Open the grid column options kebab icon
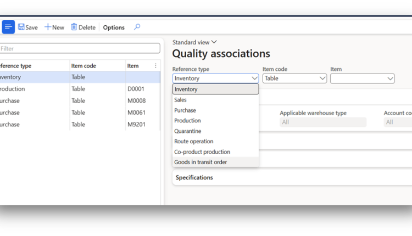The image size is (412, 236). point(155,66)
